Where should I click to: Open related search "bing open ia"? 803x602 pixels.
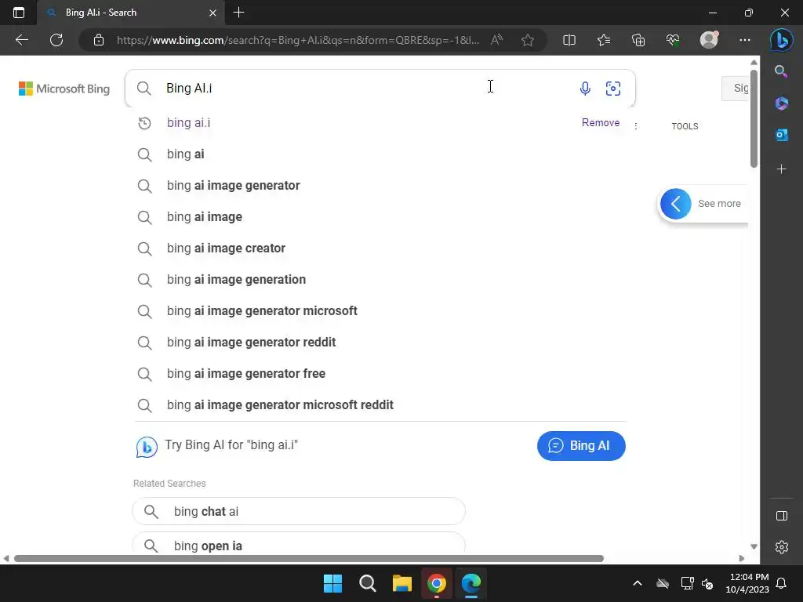[299, 544]
